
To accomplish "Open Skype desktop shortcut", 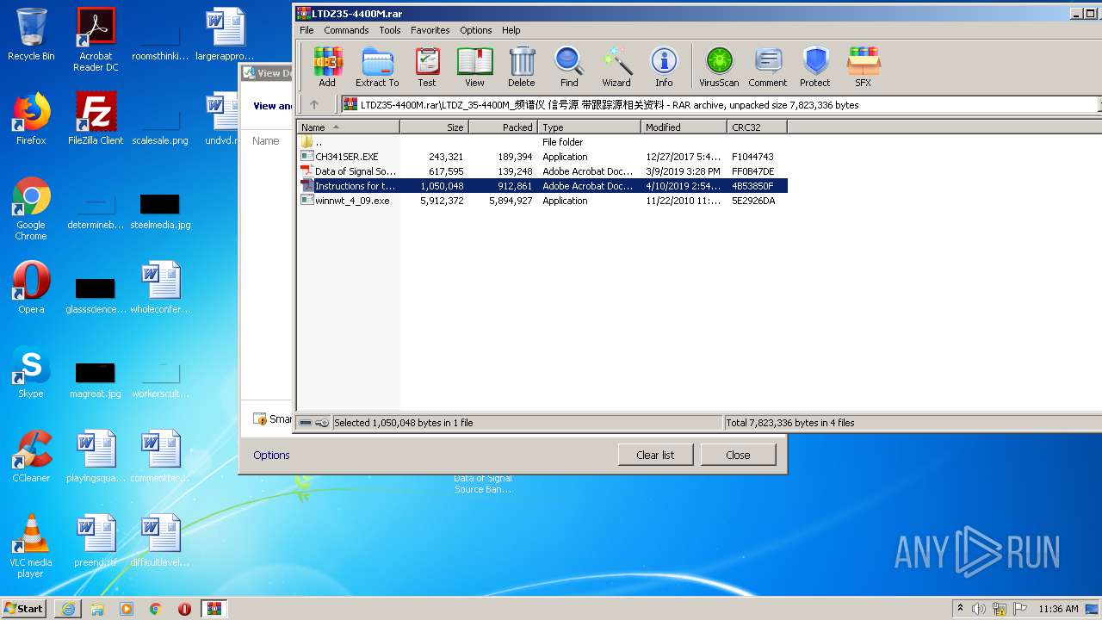I will pos(31,372).
